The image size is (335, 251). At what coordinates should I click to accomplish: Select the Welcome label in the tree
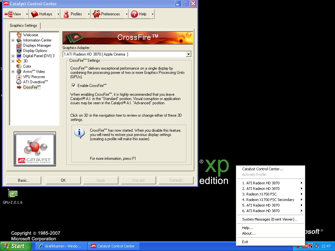[x=30, y=35]
